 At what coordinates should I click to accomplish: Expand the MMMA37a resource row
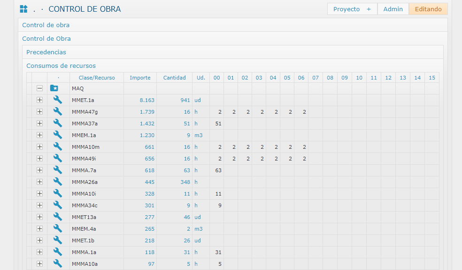40,123
